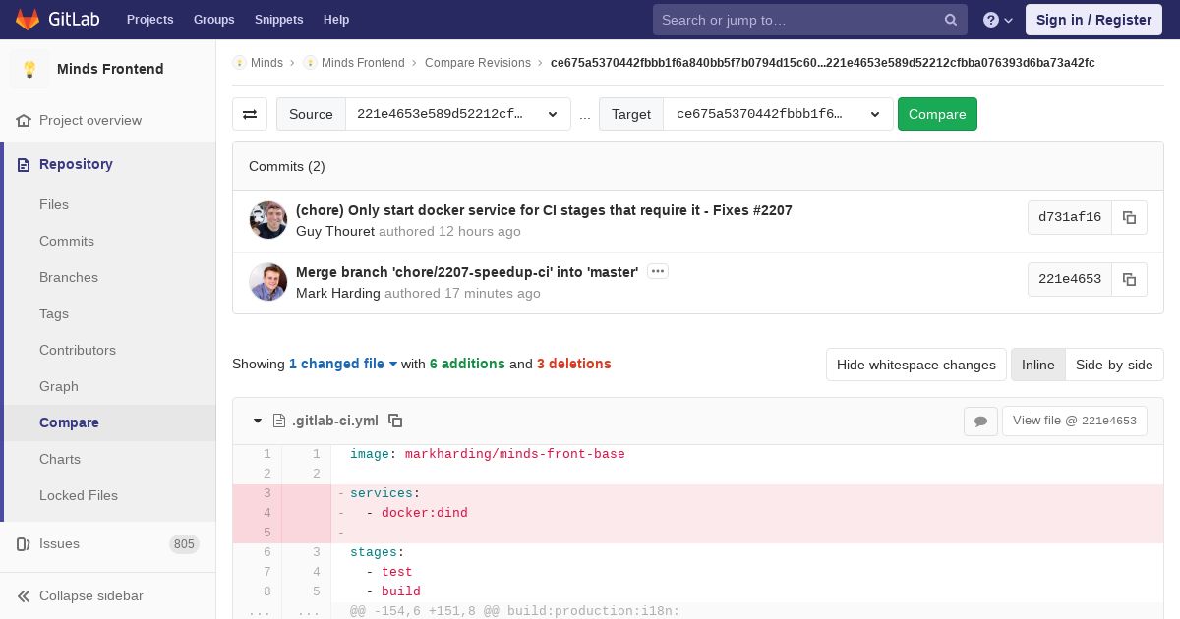Open Graph in repository sidebar
1180x619 pixels.
(x=59, y=386)
